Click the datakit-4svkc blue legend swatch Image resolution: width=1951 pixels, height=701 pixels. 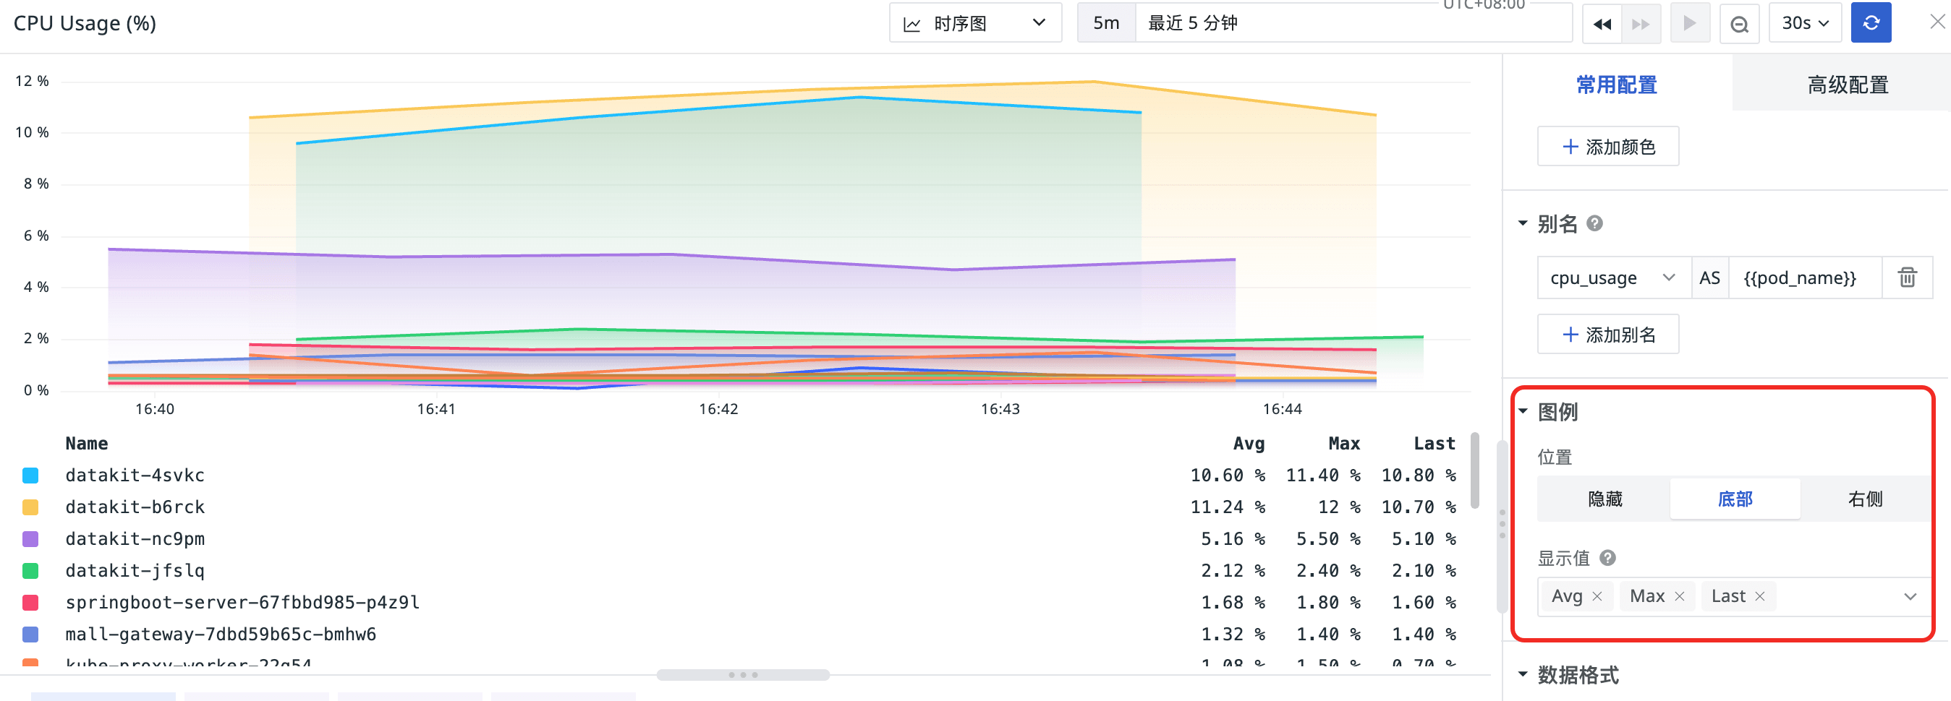tap(30, 476)
